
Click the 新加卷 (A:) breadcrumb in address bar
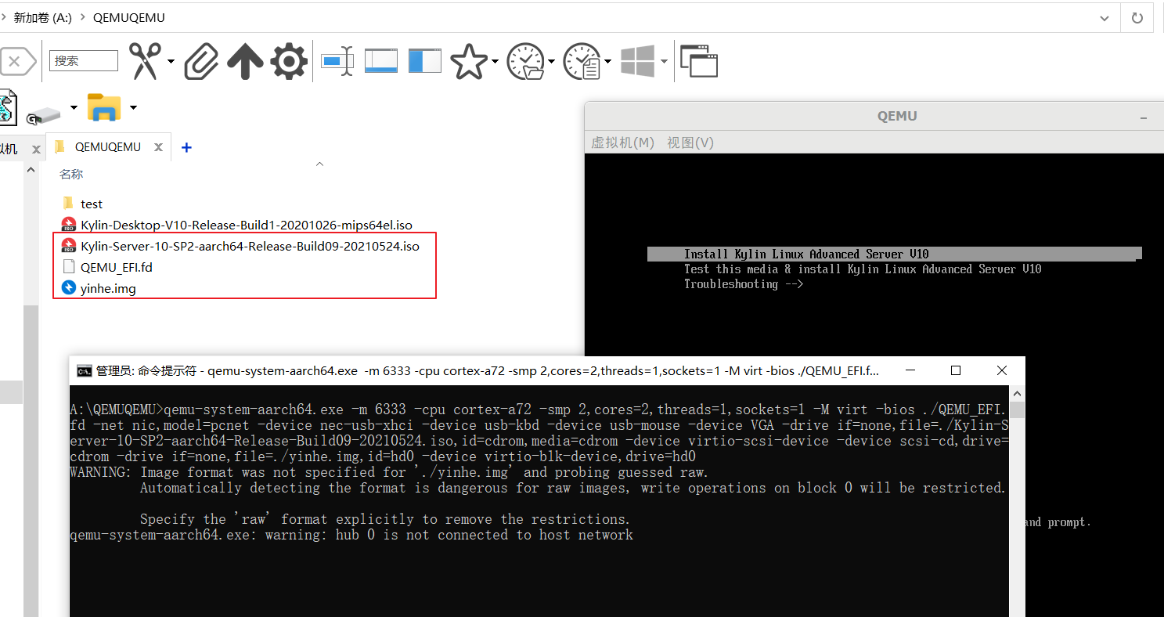click(x=43, y=17)
